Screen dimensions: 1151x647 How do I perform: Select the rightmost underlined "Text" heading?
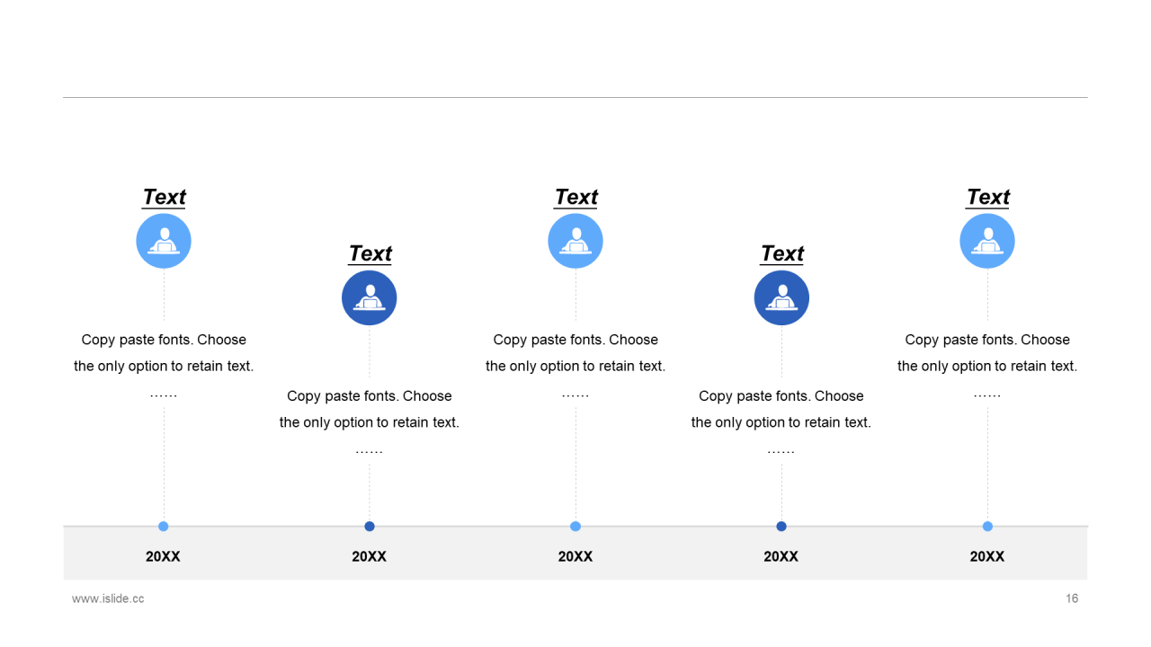click(987, 198)
